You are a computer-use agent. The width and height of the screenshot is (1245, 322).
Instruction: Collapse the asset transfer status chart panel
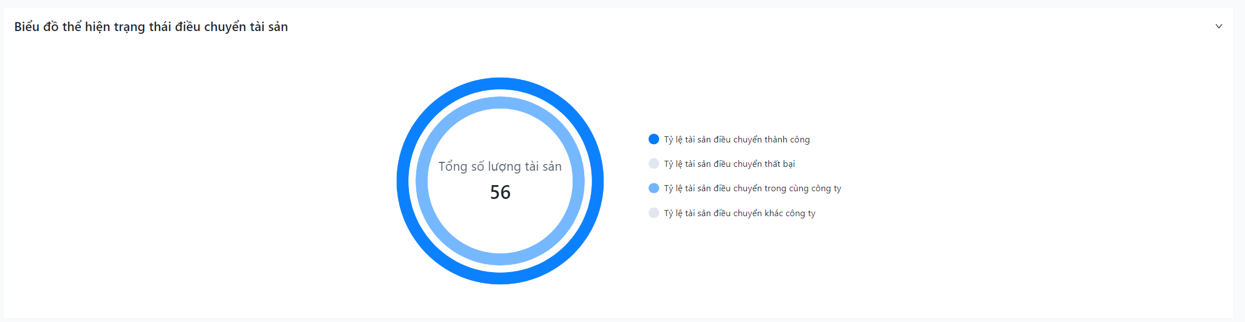[x=1218, y=26]
